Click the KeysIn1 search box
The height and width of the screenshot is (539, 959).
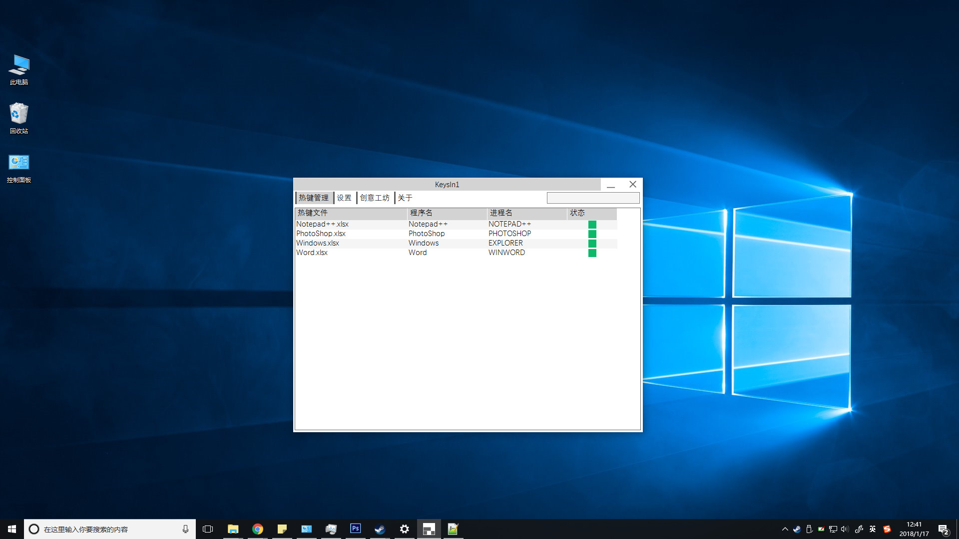[593, 198]
